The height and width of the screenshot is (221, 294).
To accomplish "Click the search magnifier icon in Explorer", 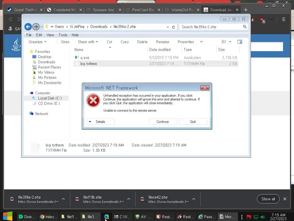I will point(245,27).
